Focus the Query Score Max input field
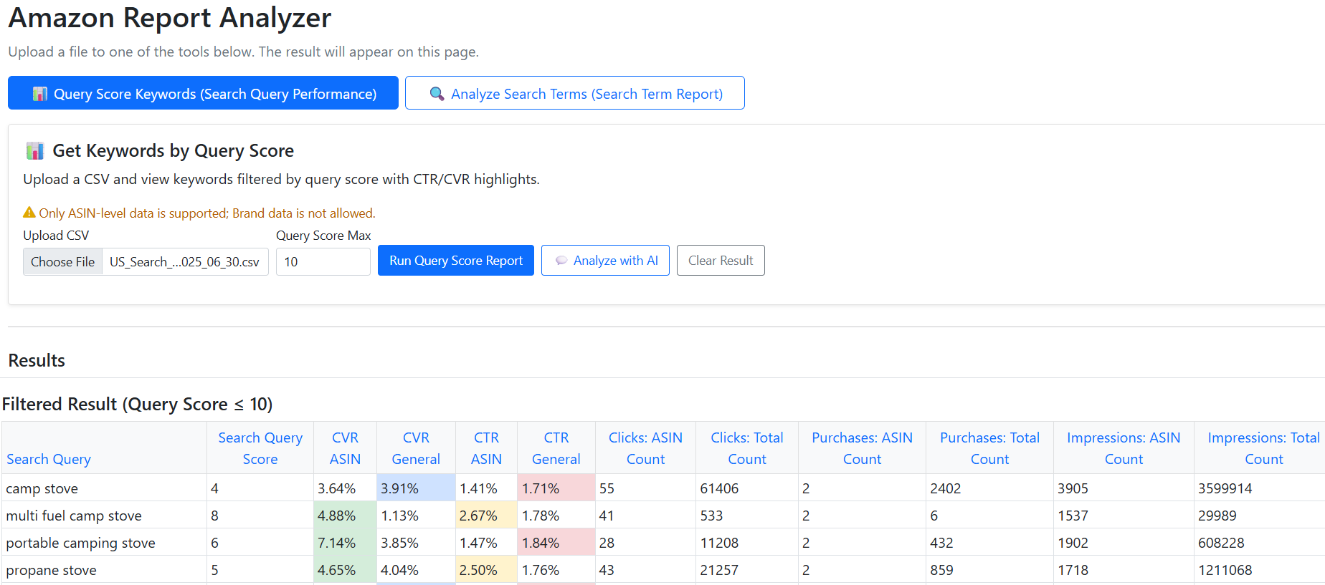The height and width of the screenshot is (585, 1325). click(x=323, y=261)
